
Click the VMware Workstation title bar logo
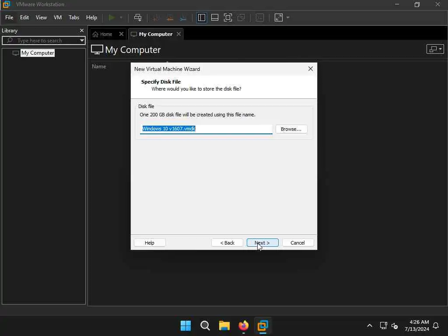pos(6,4)
